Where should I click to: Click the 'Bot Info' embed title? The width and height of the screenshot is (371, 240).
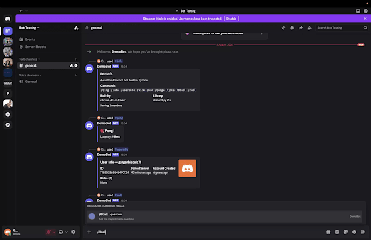pos(106,74)
